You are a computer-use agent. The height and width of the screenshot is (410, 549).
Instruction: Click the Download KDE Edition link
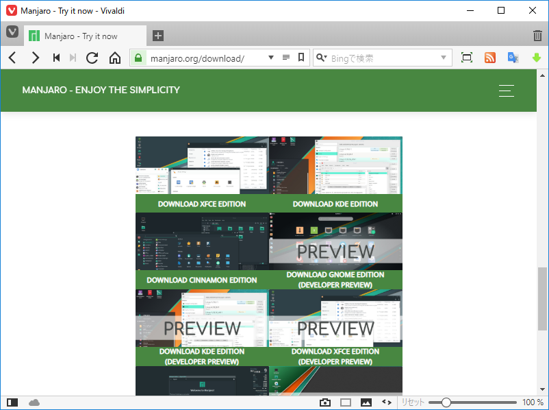(335, 204)
